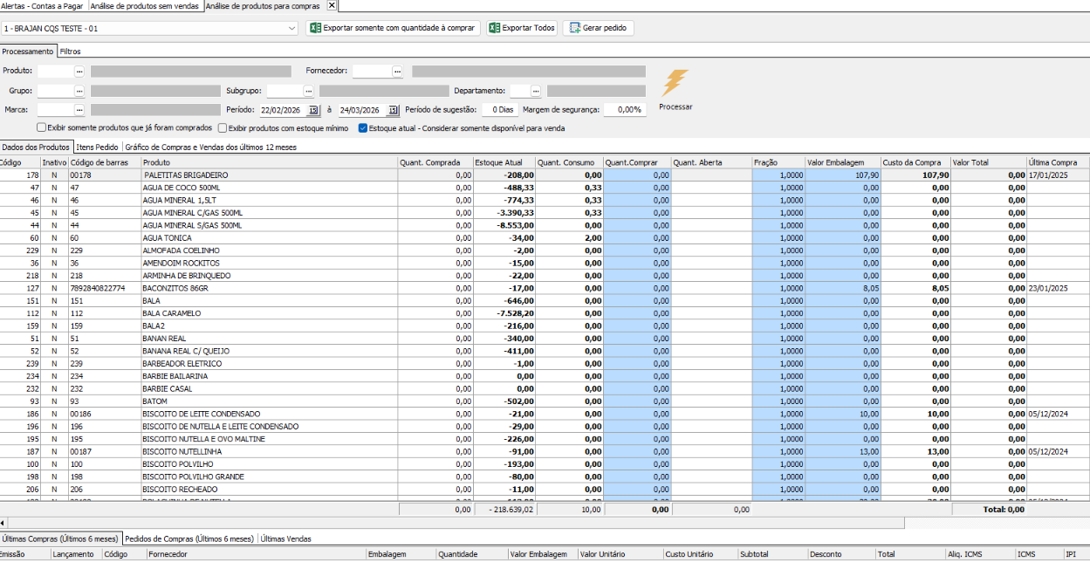Click the Gerar pedido icon button
The width and height of the screenshot is (1090, 576).
pyautogui.click(x=575, y=28)
